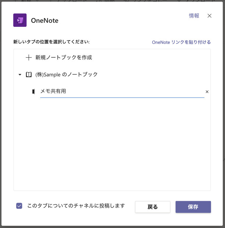Click the OneNote app logo icon

coord(20,20)
